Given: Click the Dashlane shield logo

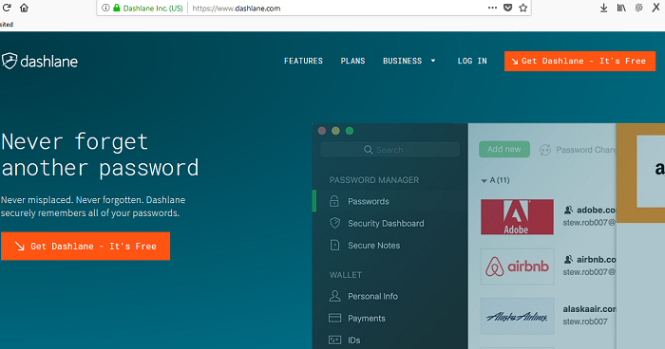Looking at the screenshot, I should [9, 61].
